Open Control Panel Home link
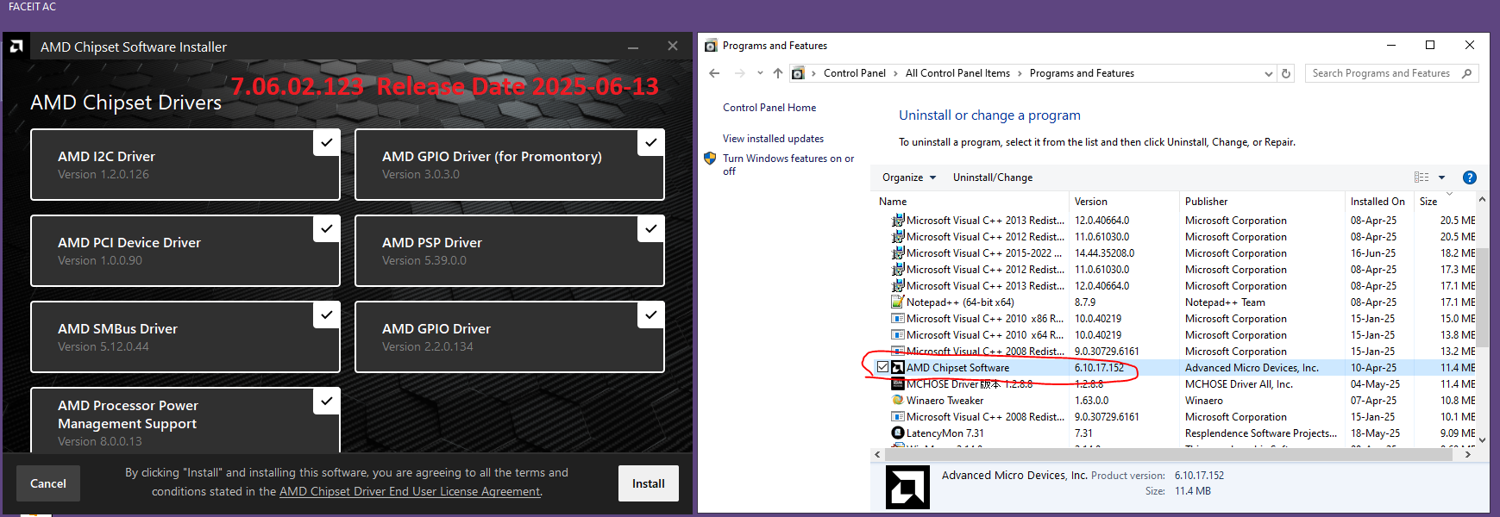1500x517 pixels. click(769, 108)
